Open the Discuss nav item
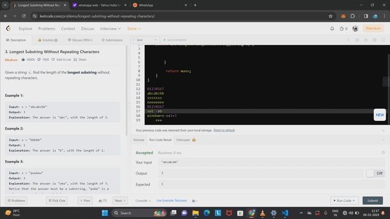Viewport: 390px width, 219px height. (88, 29)
